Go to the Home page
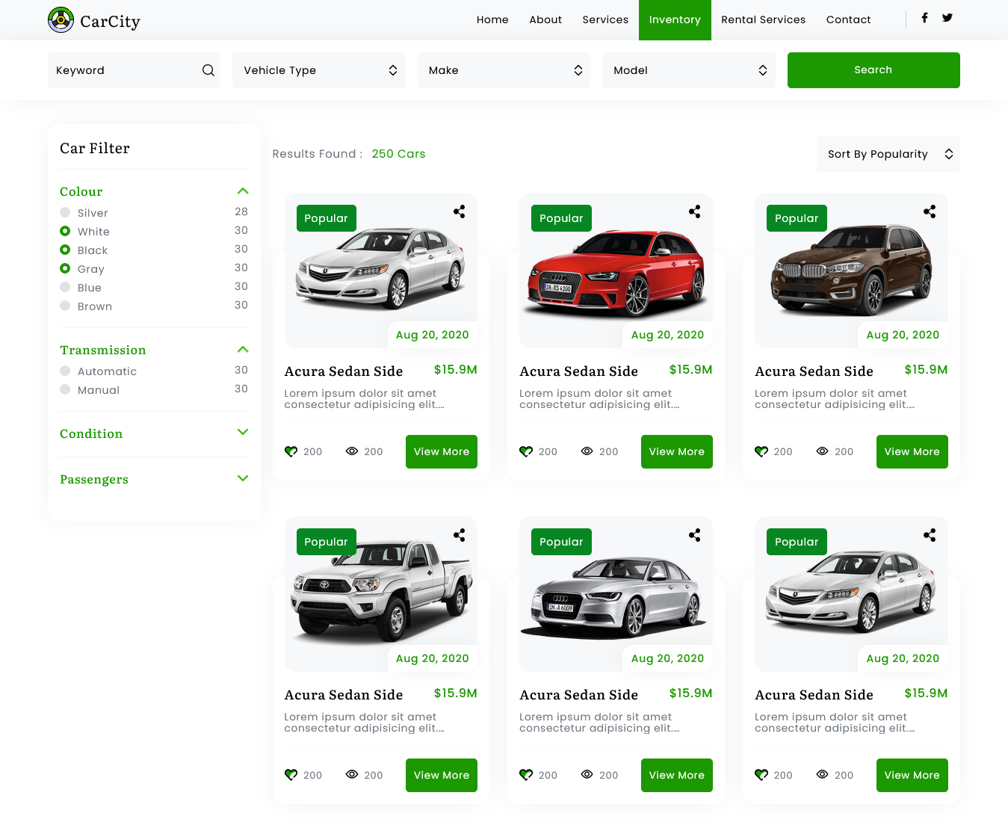The width and height of the screenshot is (1008, 828). click(x=492, y=19)
